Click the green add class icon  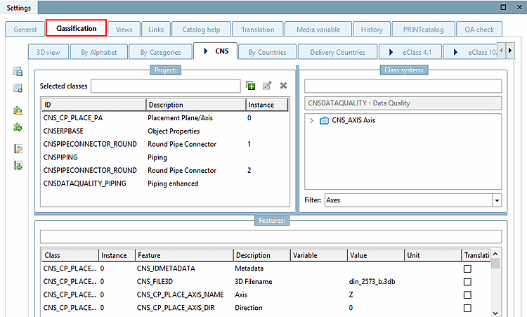[x=251, y=86]
